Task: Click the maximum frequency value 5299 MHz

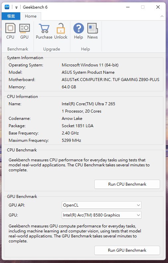Action: 71,140
